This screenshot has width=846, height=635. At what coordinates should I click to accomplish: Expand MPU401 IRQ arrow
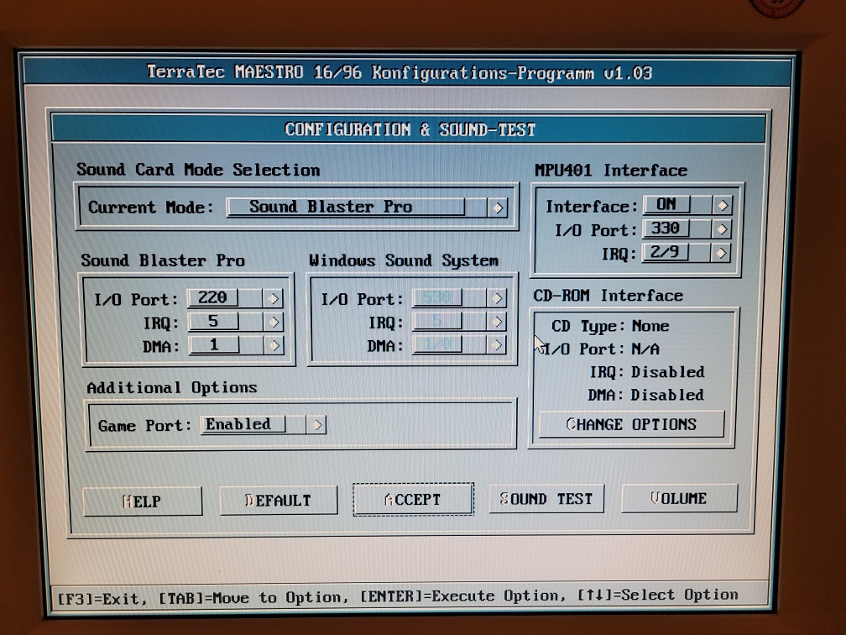(x=721, y=253)
